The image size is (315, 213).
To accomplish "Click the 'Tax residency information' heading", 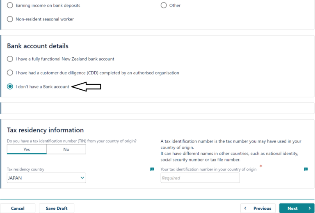I will 45,130.
